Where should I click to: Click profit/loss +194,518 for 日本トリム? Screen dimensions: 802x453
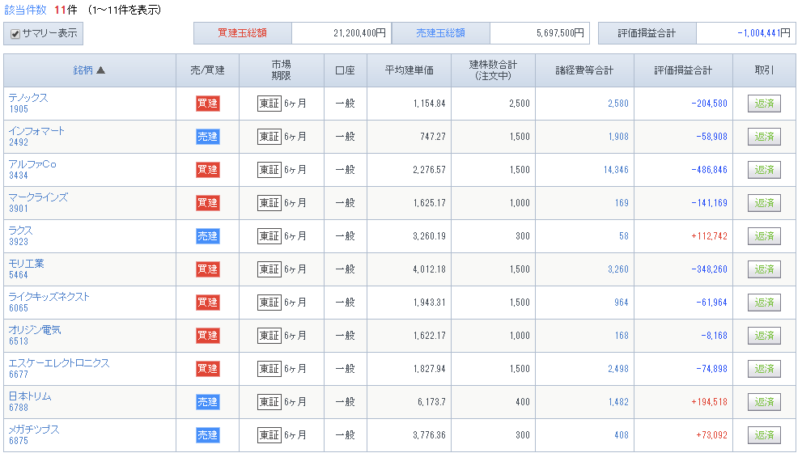click(x=709, y=402)
